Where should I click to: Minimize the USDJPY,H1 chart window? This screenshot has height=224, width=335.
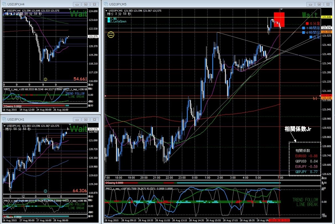77,119
